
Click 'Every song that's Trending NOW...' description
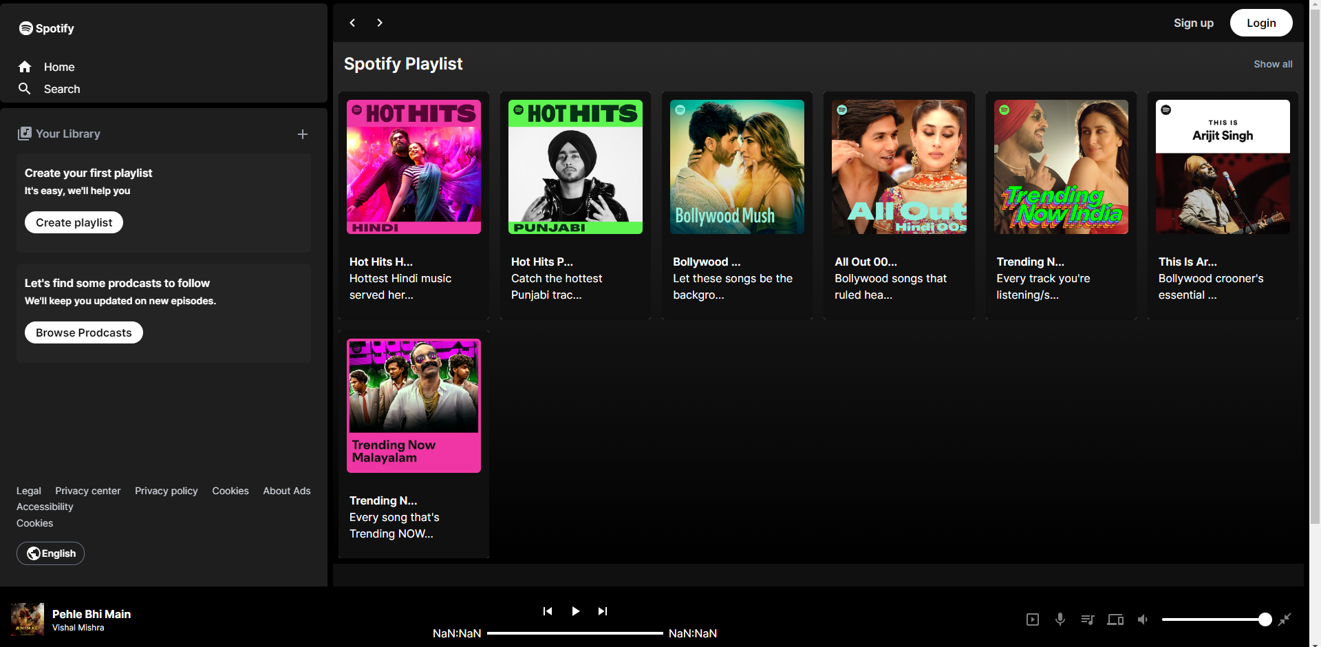[x=394, y=525]
